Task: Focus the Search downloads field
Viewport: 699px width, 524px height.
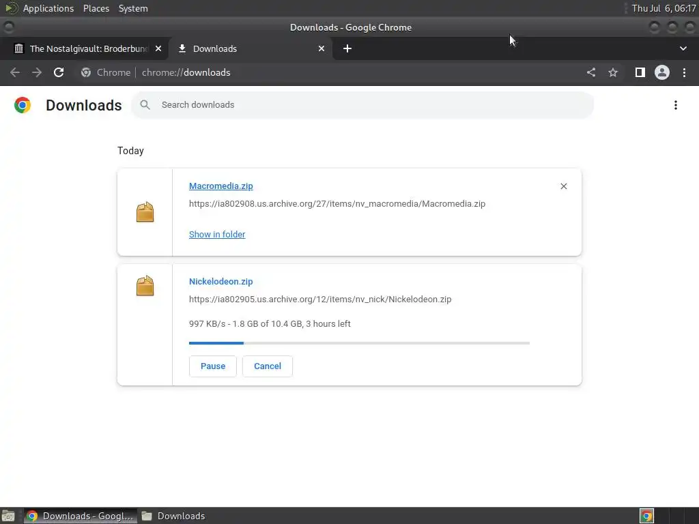Action: point(362,104)
